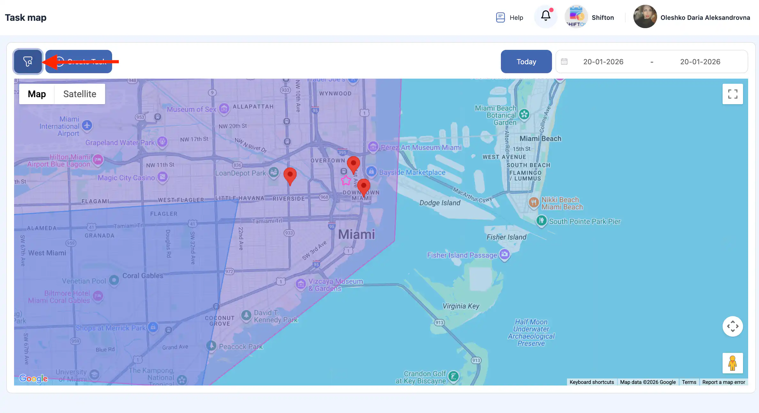Click the map filter icon button
This screenshot has height=413, width=759.
click(x=28, y=61)
